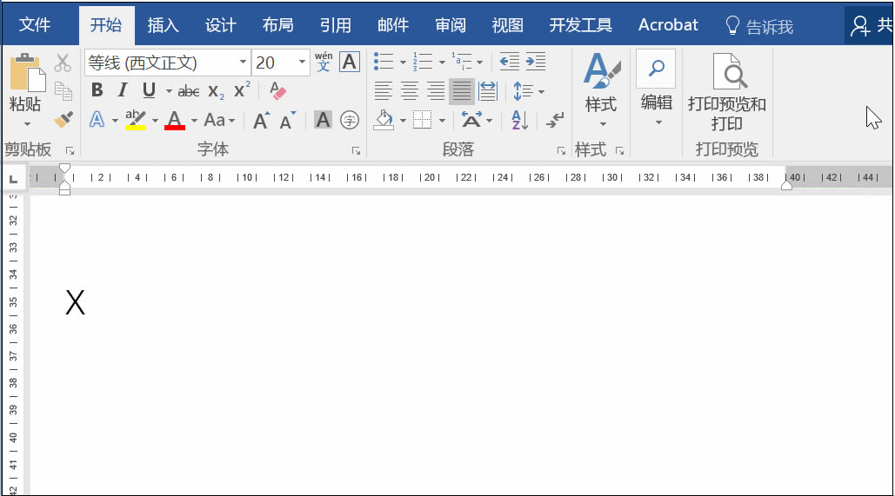Click the Copy icon
895x496 pixels.
coord(63,91)
